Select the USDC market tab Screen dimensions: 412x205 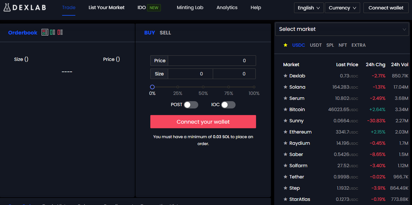298,45
